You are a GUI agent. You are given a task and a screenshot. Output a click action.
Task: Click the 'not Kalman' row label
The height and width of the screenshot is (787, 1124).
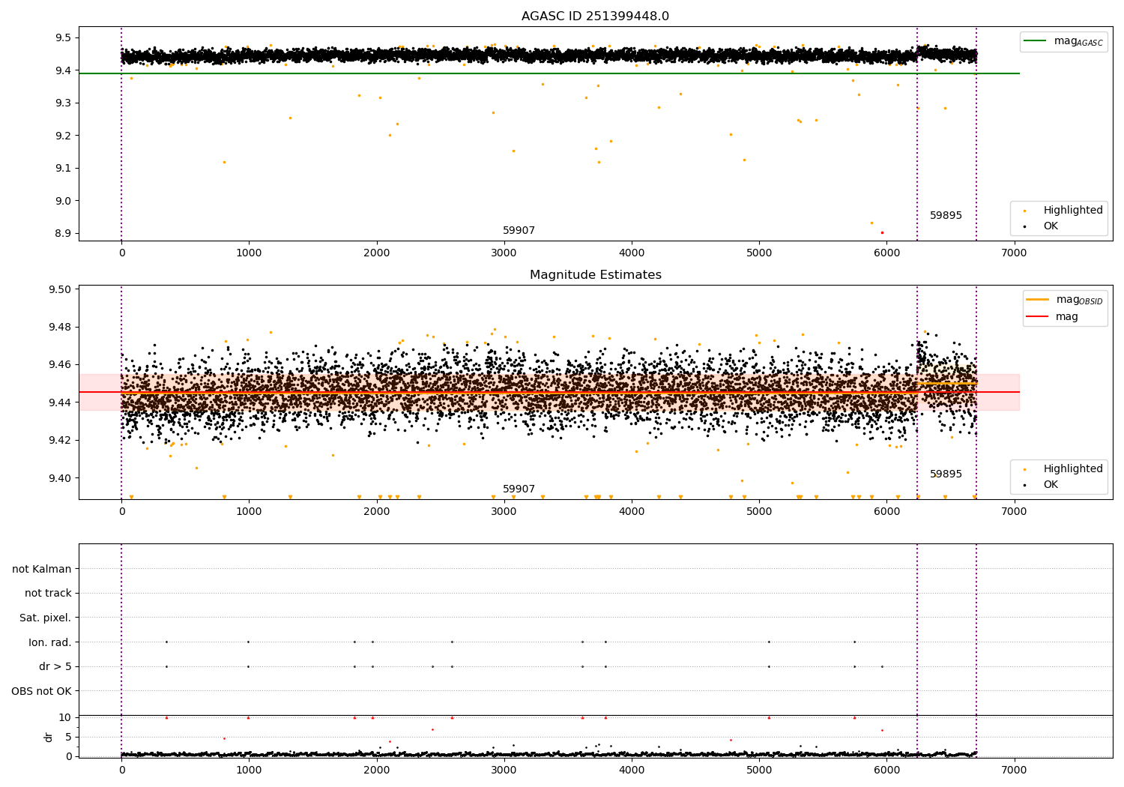pos(42,569)
